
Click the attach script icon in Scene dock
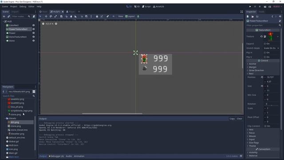point(34,16)
